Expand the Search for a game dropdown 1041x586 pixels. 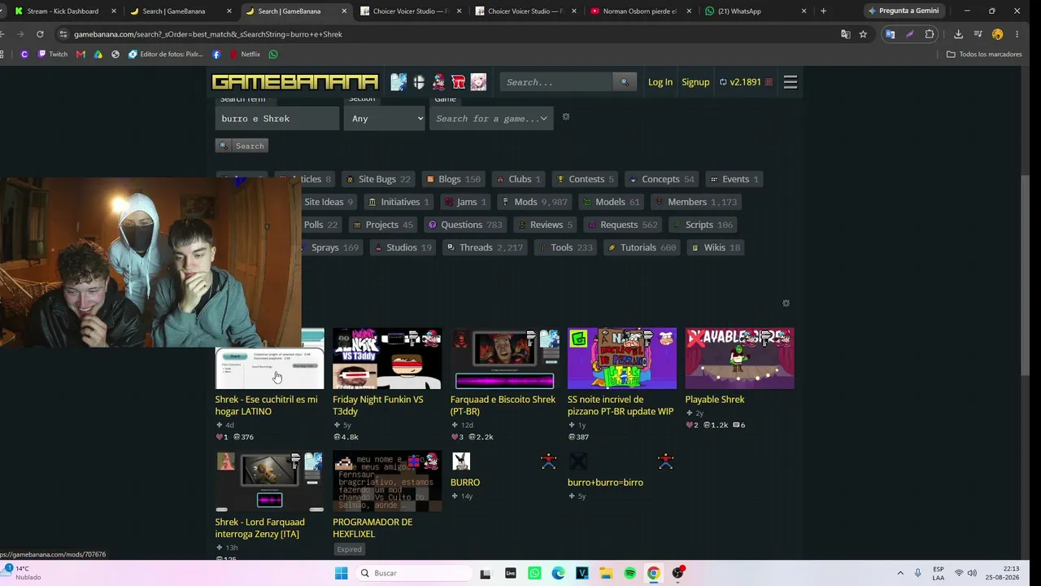click(491, 118)
